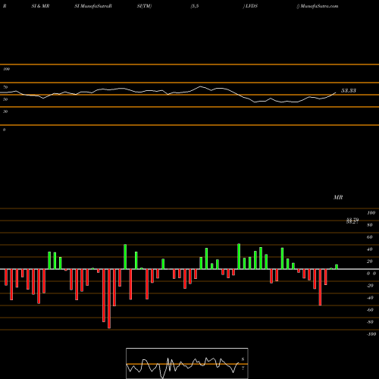Select the RSI 70 level label
Image resolution: width=379 pixels, height=379 pixels.
(x=5, y=87)
